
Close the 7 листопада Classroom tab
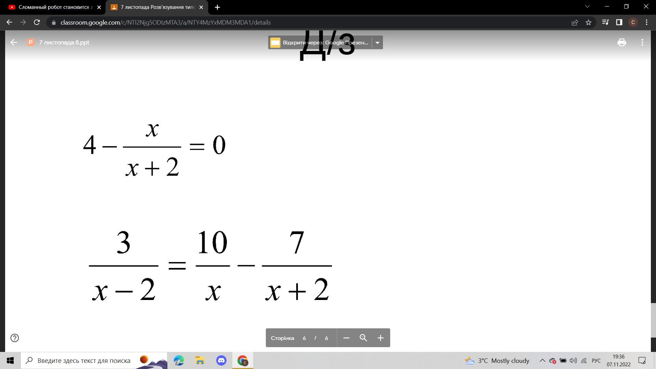click(201, 7)
